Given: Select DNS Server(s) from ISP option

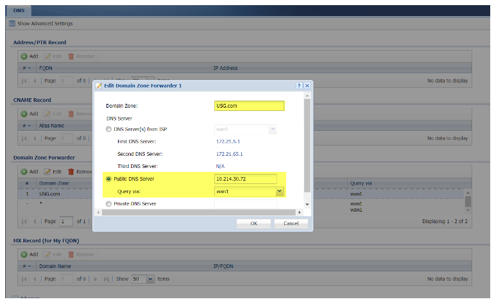Looking at the screenshot, I should click(108, 130).
